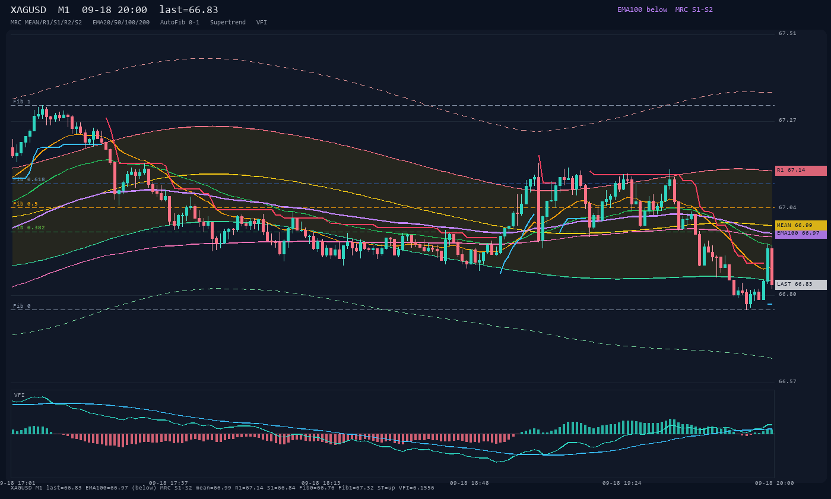Click the 67.51 price axis value
Image resolution: width=831 pixels, height=499 pixels.
click(x=788, y=34)
